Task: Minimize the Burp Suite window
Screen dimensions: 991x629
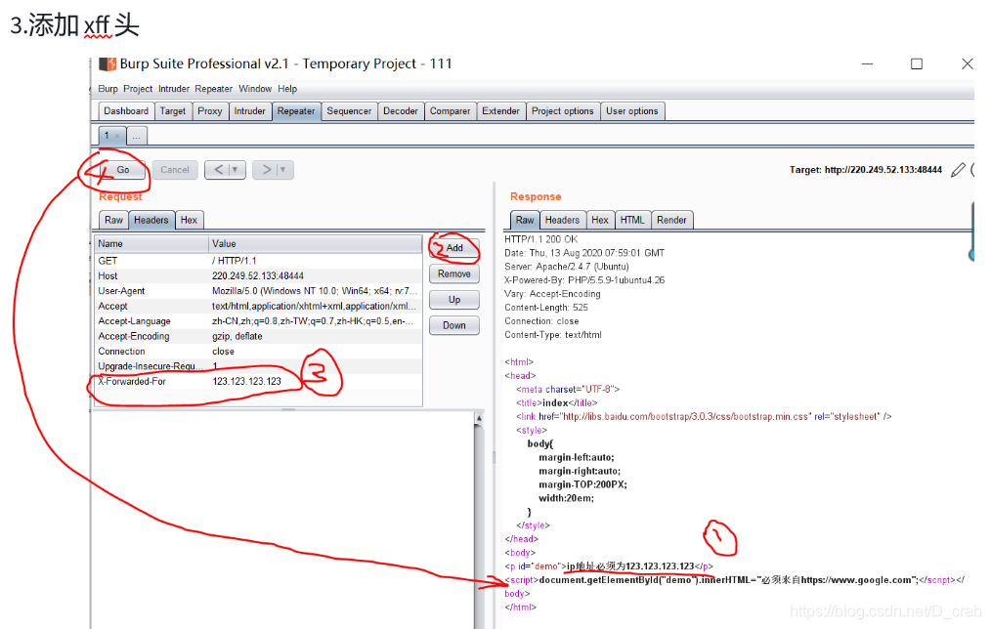Action: [x=867, y=63]
